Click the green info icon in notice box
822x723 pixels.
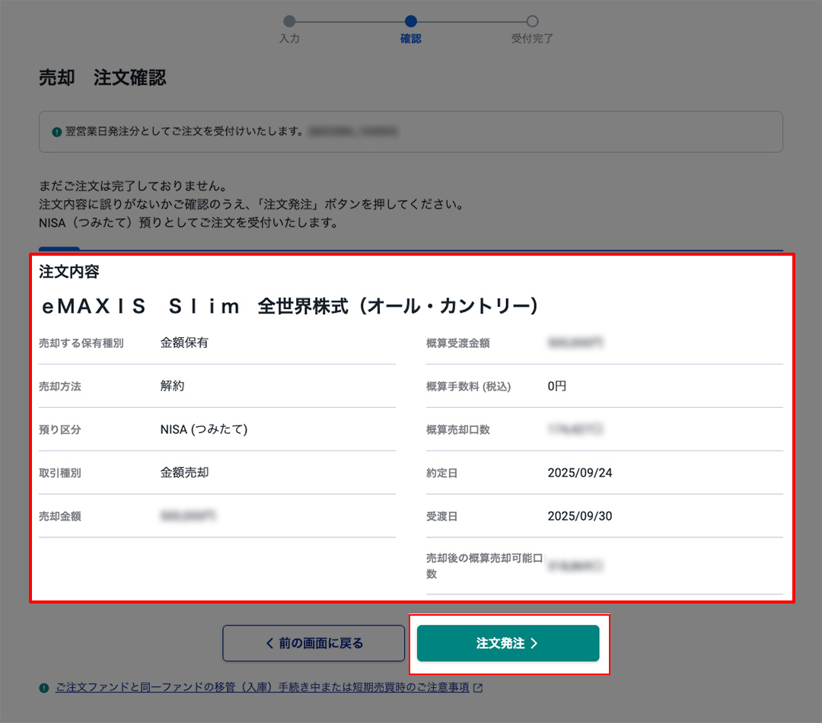[x=56, y=132]
